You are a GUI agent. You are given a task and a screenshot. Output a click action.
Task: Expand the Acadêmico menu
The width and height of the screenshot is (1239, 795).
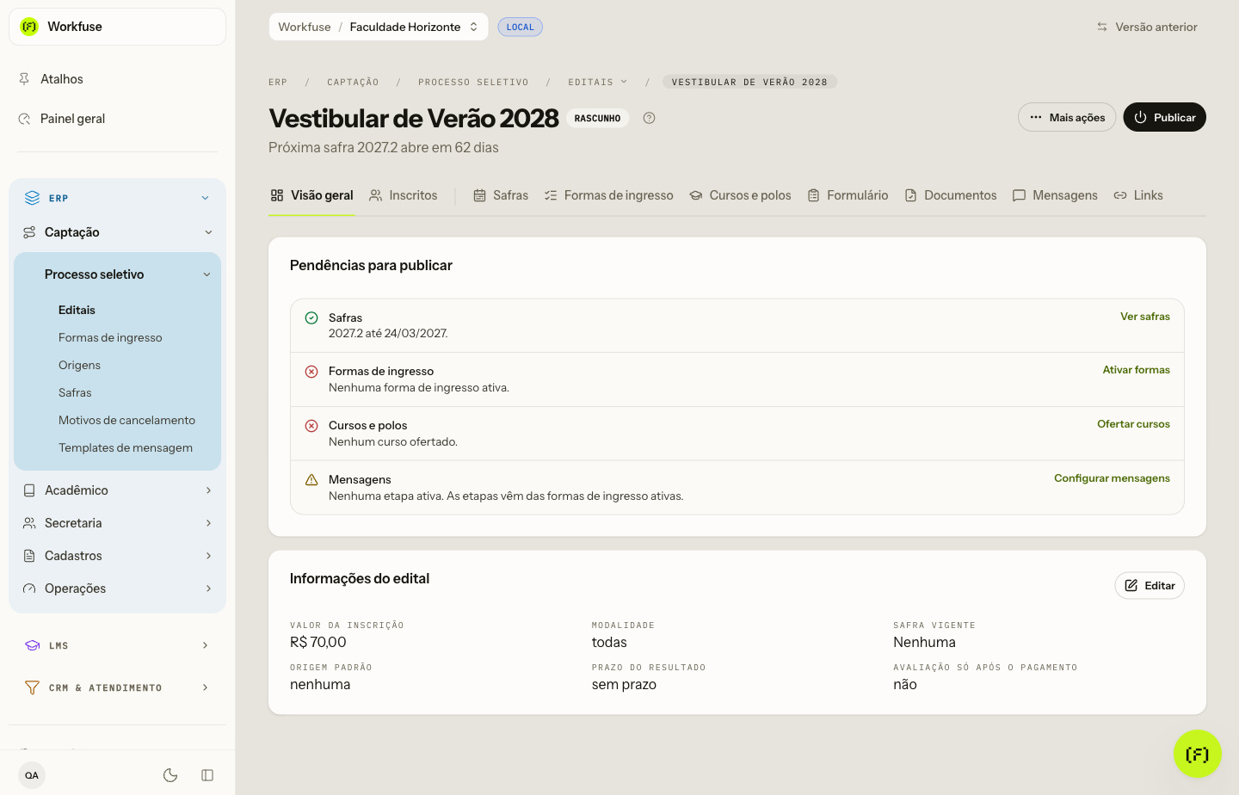117,490
